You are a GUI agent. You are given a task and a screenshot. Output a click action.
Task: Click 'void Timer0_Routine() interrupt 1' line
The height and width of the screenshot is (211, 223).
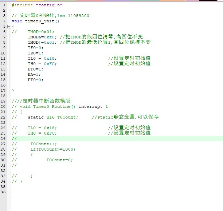(60, 107)
